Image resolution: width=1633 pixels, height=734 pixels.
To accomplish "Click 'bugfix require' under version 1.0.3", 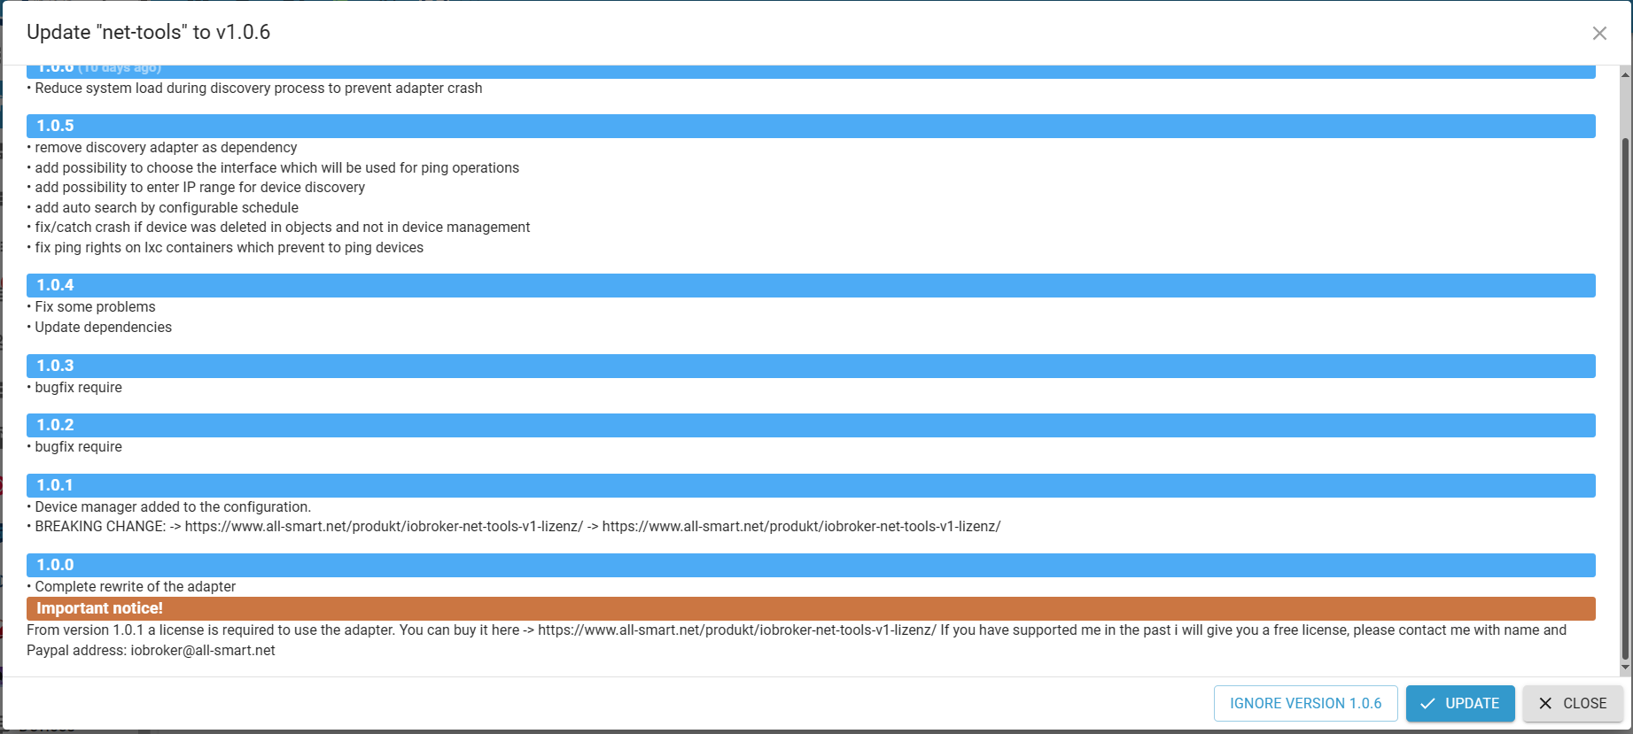I will (x=74, y=388).
